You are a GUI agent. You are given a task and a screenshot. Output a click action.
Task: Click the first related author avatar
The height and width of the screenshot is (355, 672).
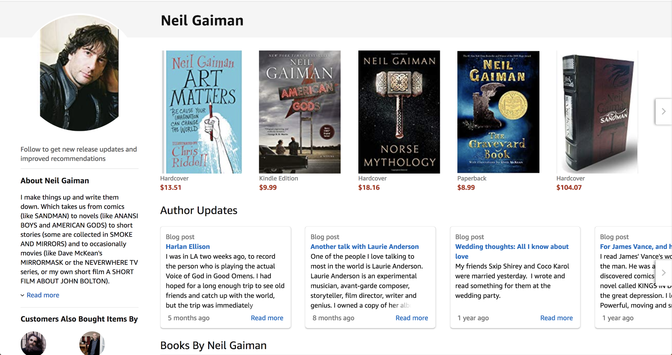point(33,344)
